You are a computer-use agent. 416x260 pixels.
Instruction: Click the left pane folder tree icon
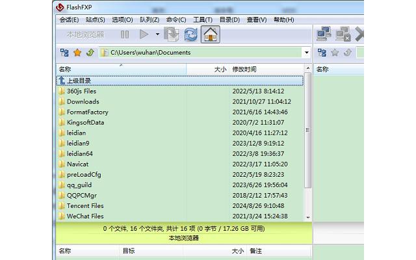pyautogui.click(x=64, y=53)
